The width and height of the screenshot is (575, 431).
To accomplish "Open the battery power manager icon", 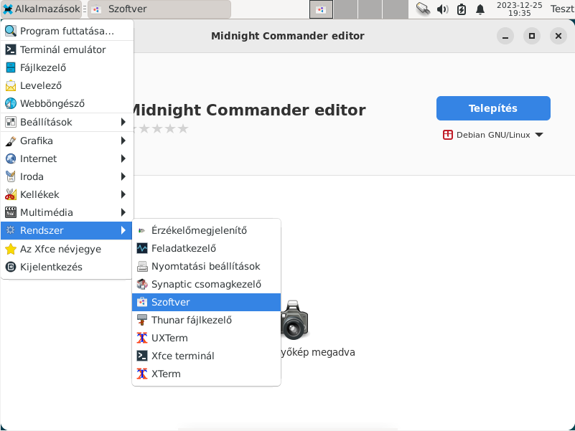I will click(462, 9).
